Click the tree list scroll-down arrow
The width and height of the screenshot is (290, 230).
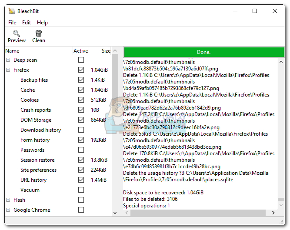pyautogui.click(x=115, y=213)
